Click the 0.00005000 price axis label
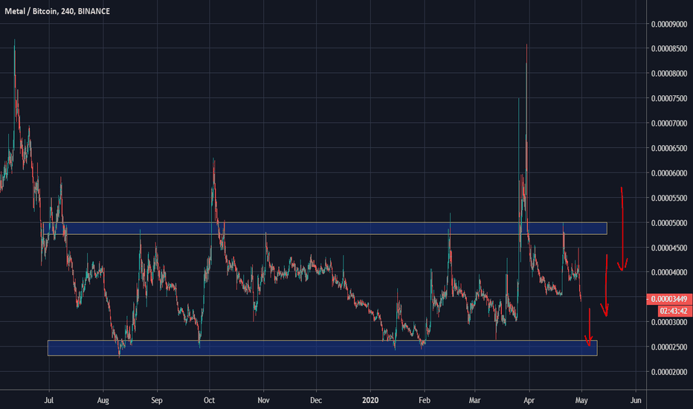This screenshot has height=409, width=693. (x=668, y=223)
